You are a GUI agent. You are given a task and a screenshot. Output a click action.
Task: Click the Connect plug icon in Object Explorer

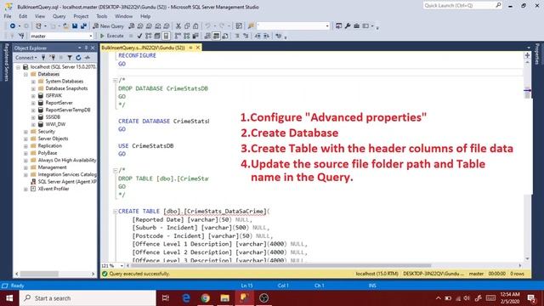[43, 58]
